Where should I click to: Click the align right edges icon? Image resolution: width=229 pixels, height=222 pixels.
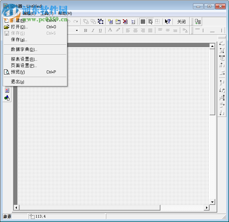(x=222, y=73)
